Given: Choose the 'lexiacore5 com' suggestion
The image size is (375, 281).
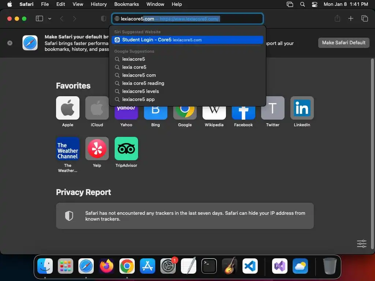Looking at the screenshot, I should point(187,75).
